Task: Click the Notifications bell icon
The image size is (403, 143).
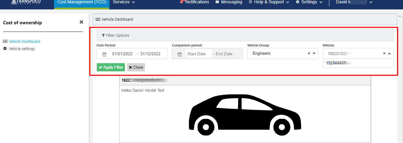Action: click(x=182, y=2)
